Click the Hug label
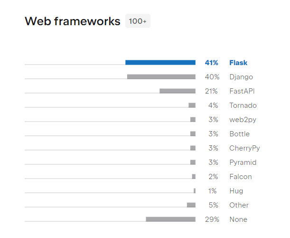 236,191
